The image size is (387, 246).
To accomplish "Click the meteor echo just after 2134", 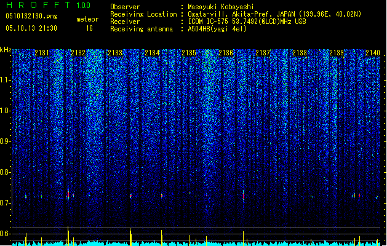I will (x=162, y=196).
